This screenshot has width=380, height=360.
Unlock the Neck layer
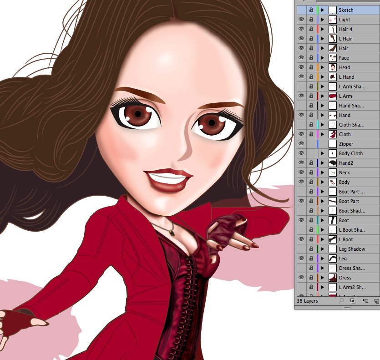[x=311, y=172]
